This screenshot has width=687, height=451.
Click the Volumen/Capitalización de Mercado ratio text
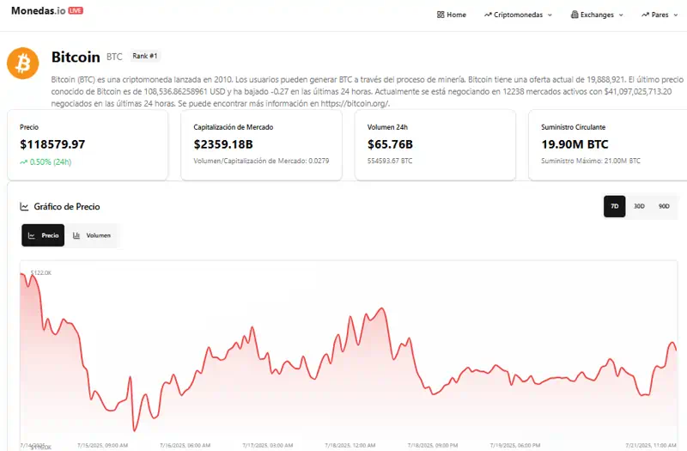pyautogui.click(x=261, y=161)
